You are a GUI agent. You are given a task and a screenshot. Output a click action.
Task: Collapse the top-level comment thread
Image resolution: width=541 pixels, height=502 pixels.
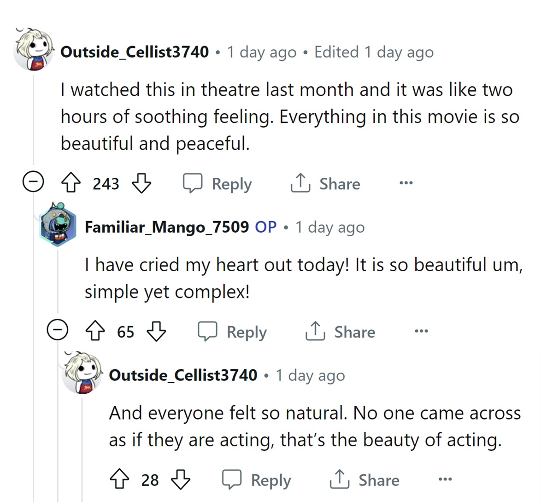coord(34,183)
